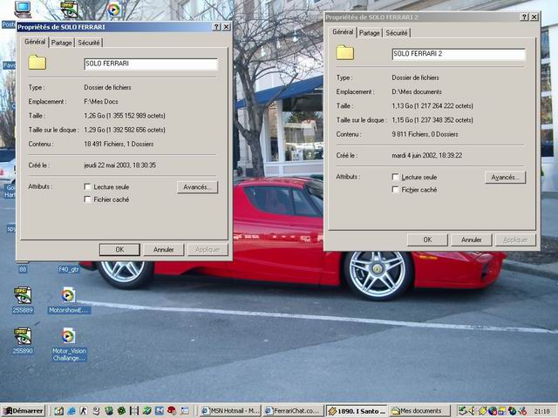Screen dimensions: 558x418
Task: Click the SOLO FERRARI 2 folder name field
Action: 459,54
